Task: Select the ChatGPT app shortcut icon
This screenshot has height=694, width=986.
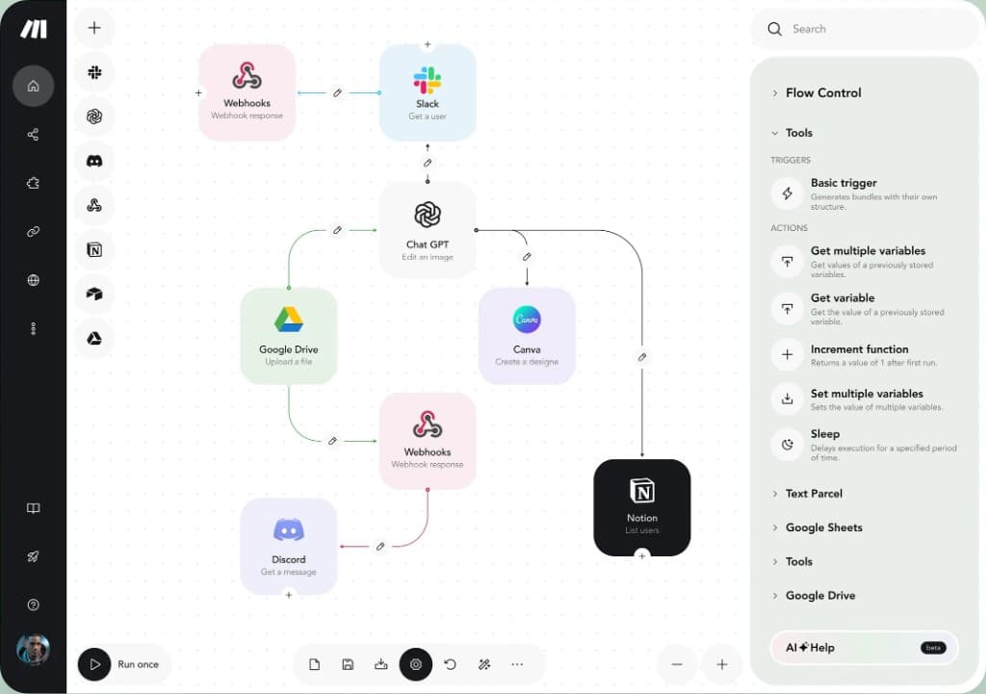Action: (94, 116)
